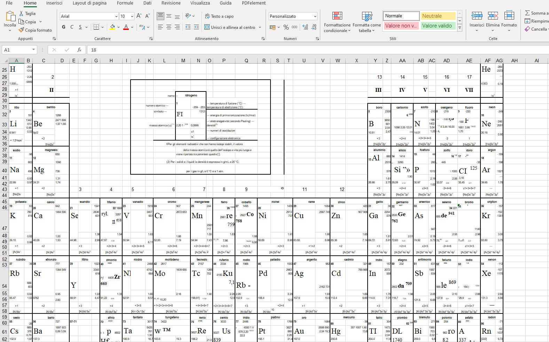Increase font size with larger A icon
549x342 pixels.
coord(139,16)
